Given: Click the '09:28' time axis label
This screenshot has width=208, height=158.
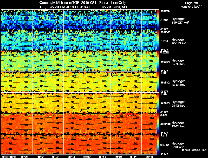Looking at the screenshot, I should tap(134, 157).
